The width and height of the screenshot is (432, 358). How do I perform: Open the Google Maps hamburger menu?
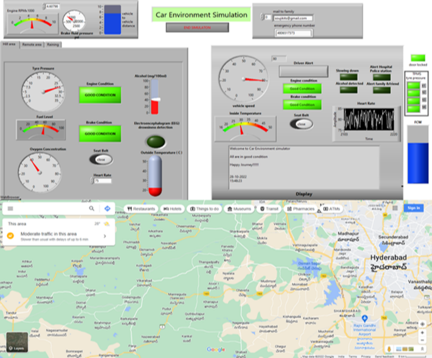tap(10, 209)
